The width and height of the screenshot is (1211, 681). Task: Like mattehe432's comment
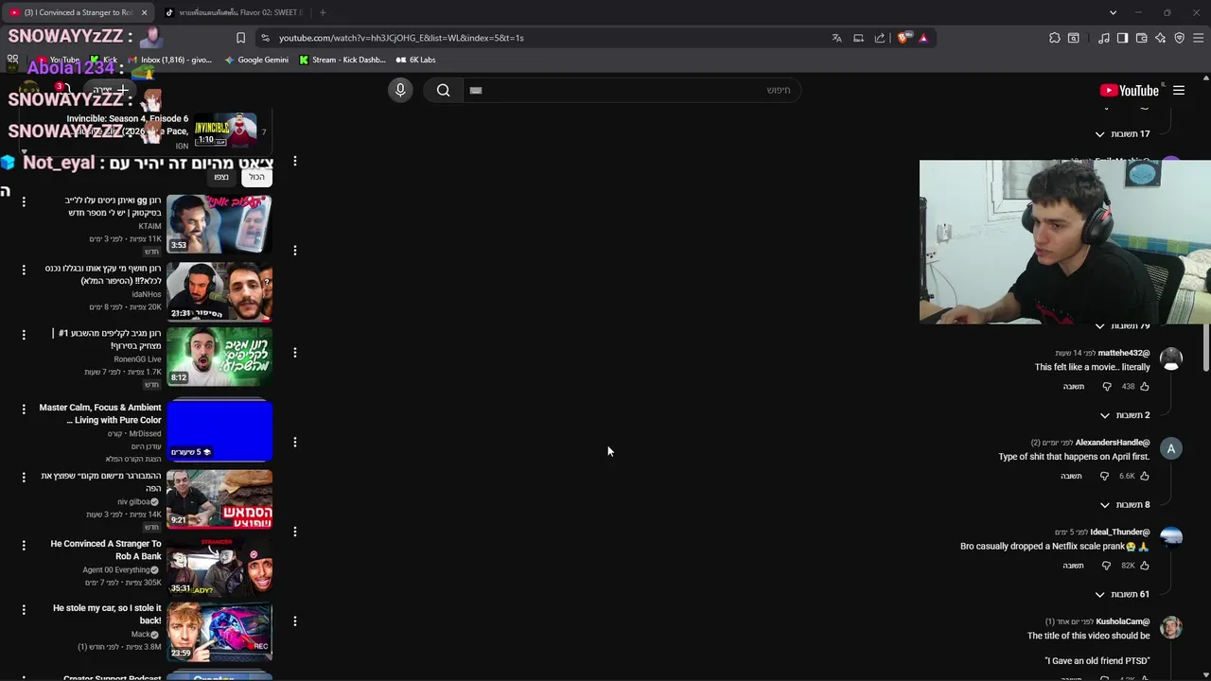pyautogui.click(x=1145, y=387)
